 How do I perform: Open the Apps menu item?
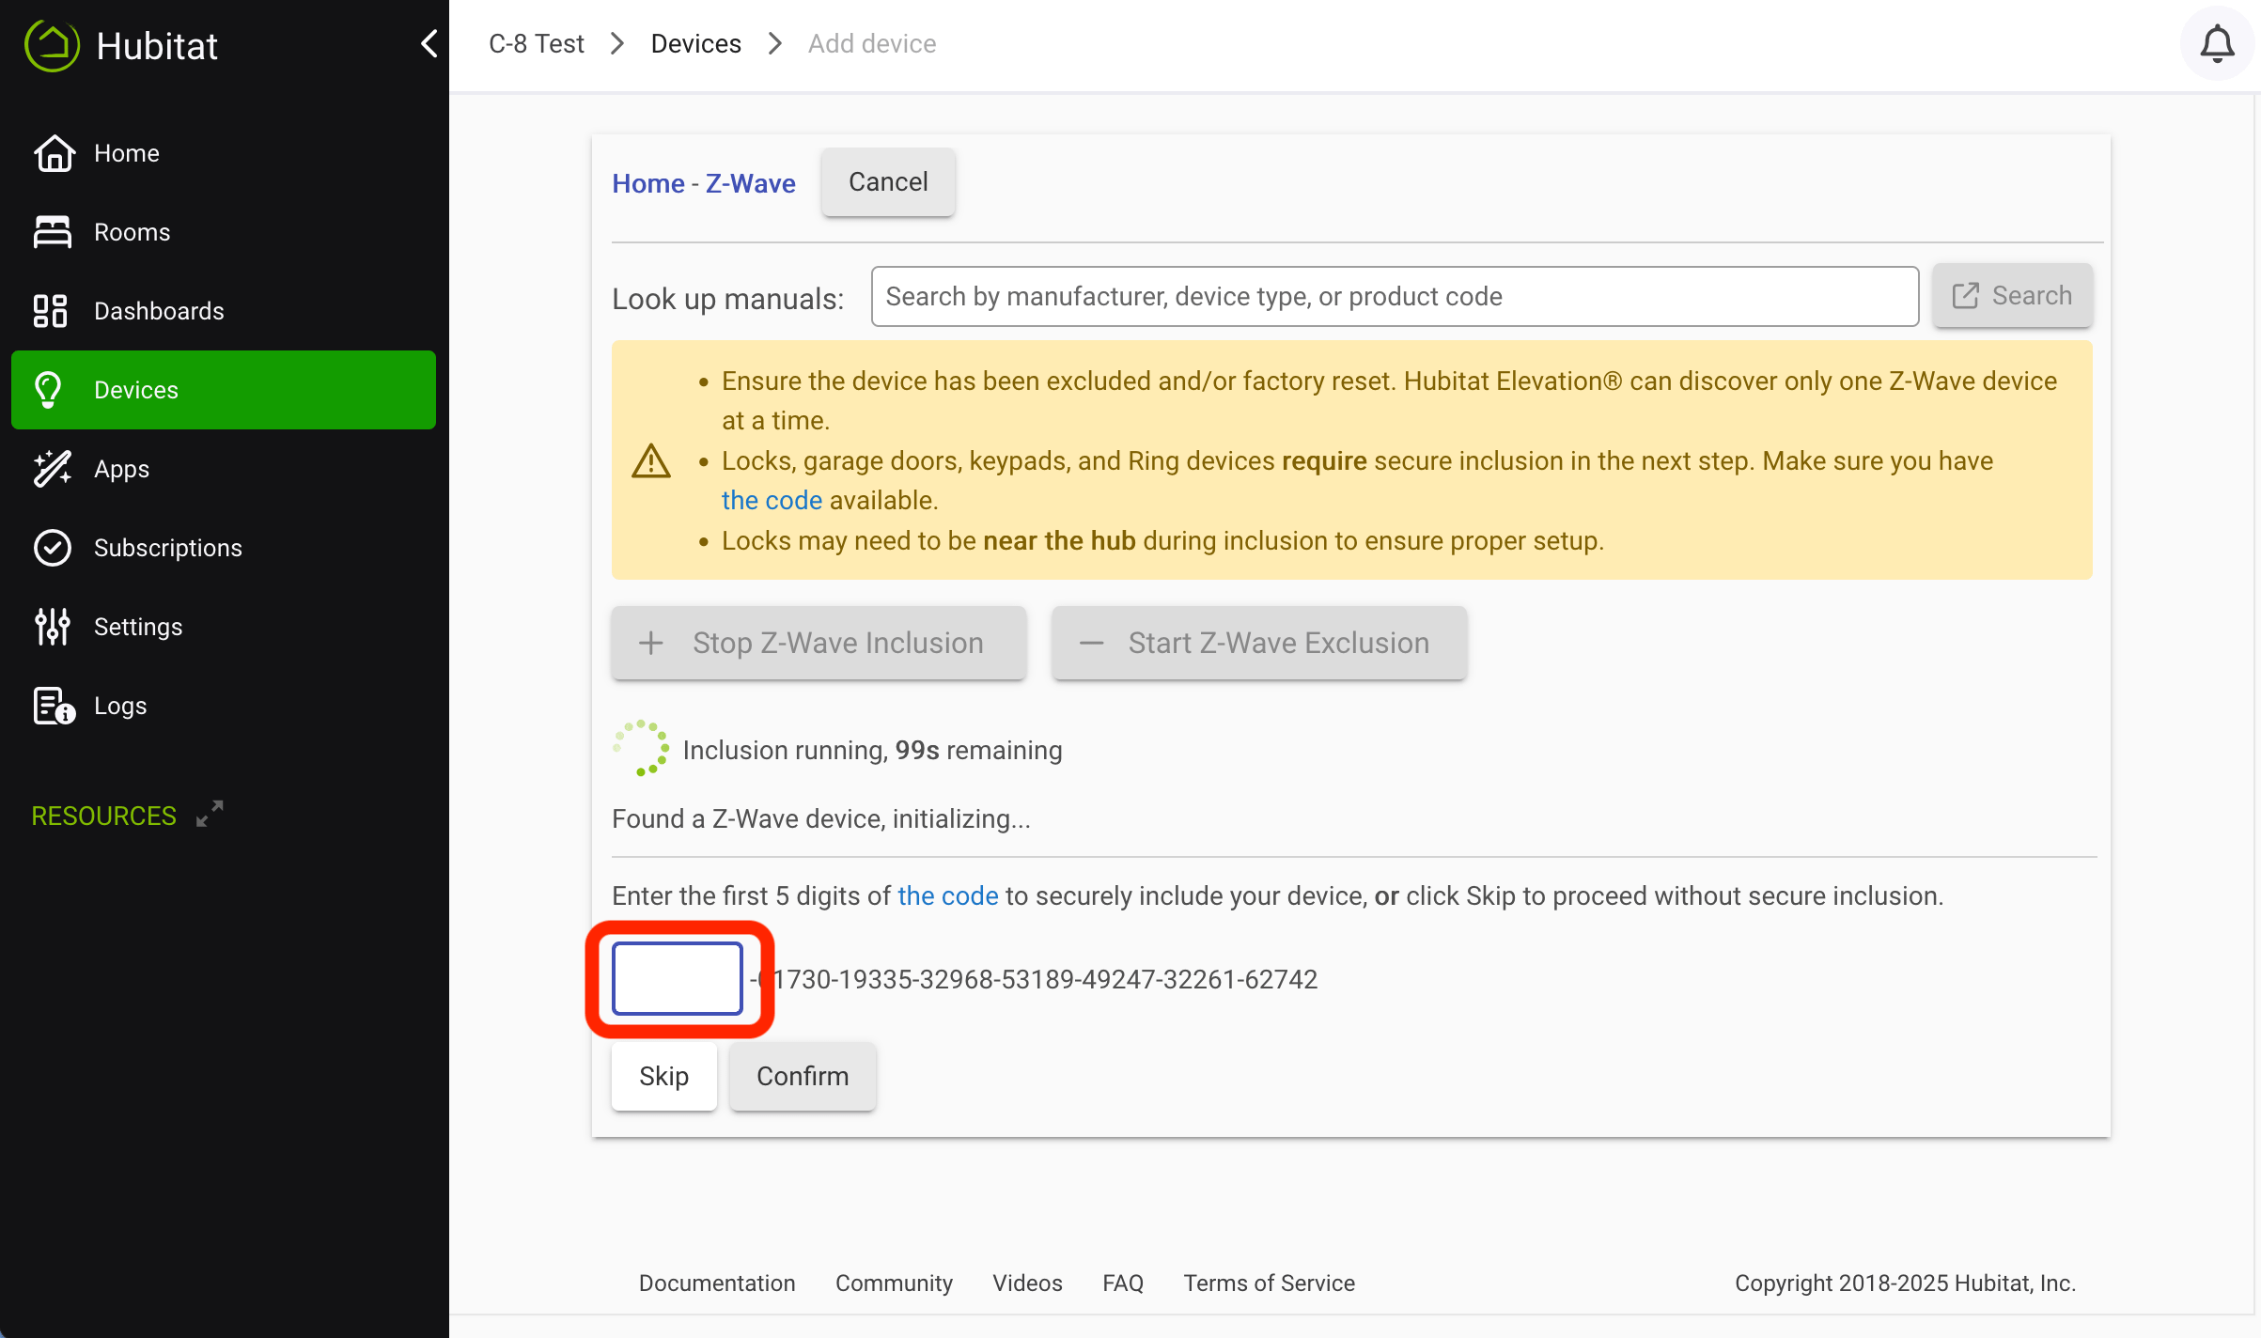[224, 469]
